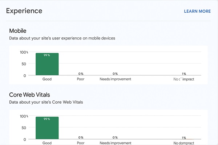Click the 1% value in Core Web Vitals chart
The width and height of the screenshot is (218, 145).
point(184,138)
